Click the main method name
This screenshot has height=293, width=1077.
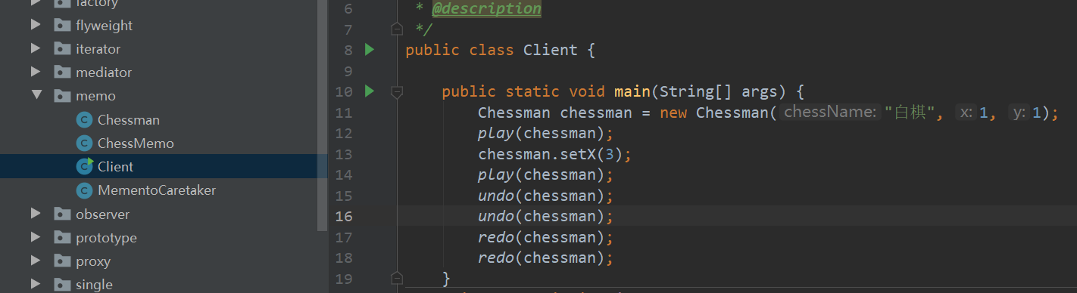[x=632, y=91]
